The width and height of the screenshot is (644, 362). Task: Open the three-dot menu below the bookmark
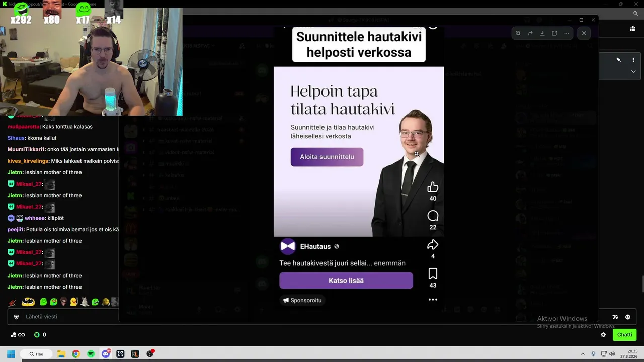(x=433, y=300)
